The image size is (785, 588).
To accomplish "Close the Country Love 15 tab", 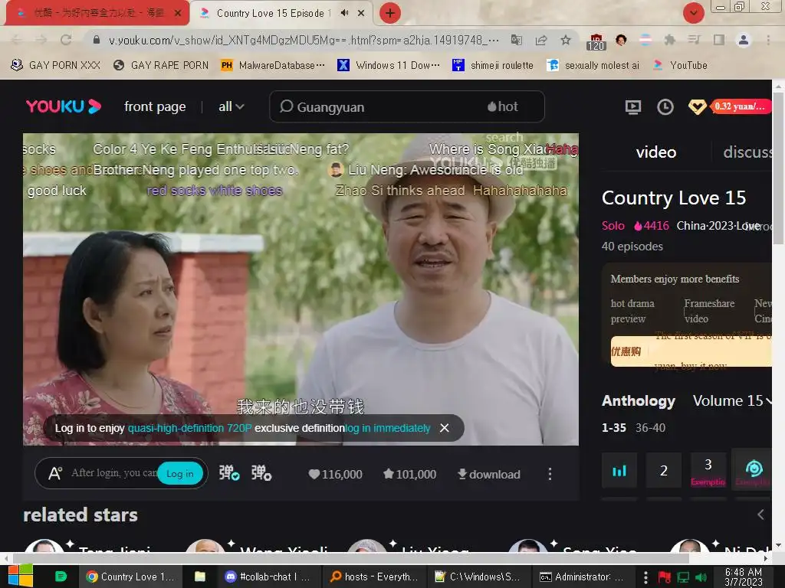I will pos(361,13).
